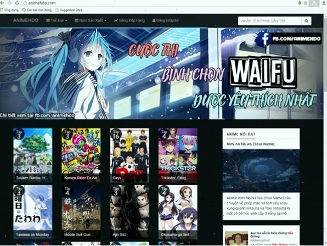
Task: Open Các tab mới đóng bookmark
Action: coord(37,10)
